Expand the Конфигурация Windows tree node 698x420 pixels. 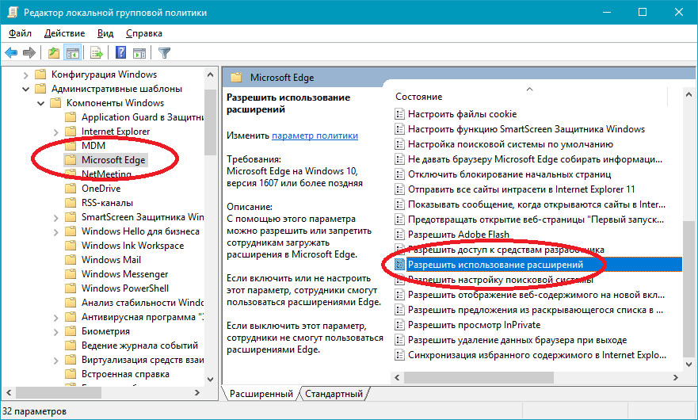tap(25, 74)
